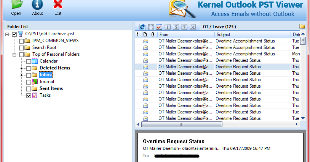Click the Search Root folder icon

27,48
